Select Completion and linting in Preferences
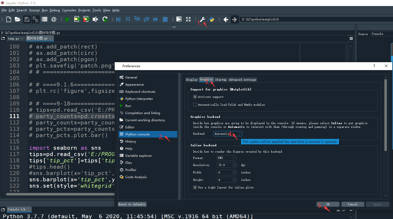 pyautogui.click(x=148, y=113)
